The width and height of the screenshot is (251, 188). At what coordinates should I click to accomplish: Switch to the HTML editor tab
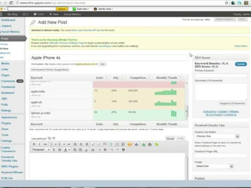[180, 139]
